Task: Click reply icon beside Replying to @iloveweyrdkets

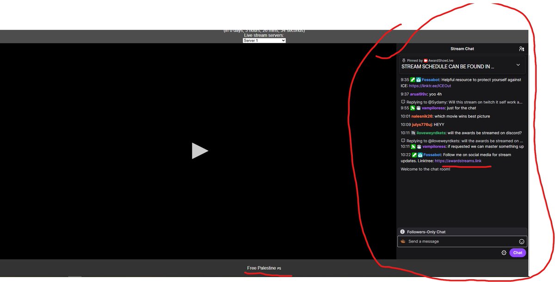Action: pyautogui.click(x=403, y=141)
